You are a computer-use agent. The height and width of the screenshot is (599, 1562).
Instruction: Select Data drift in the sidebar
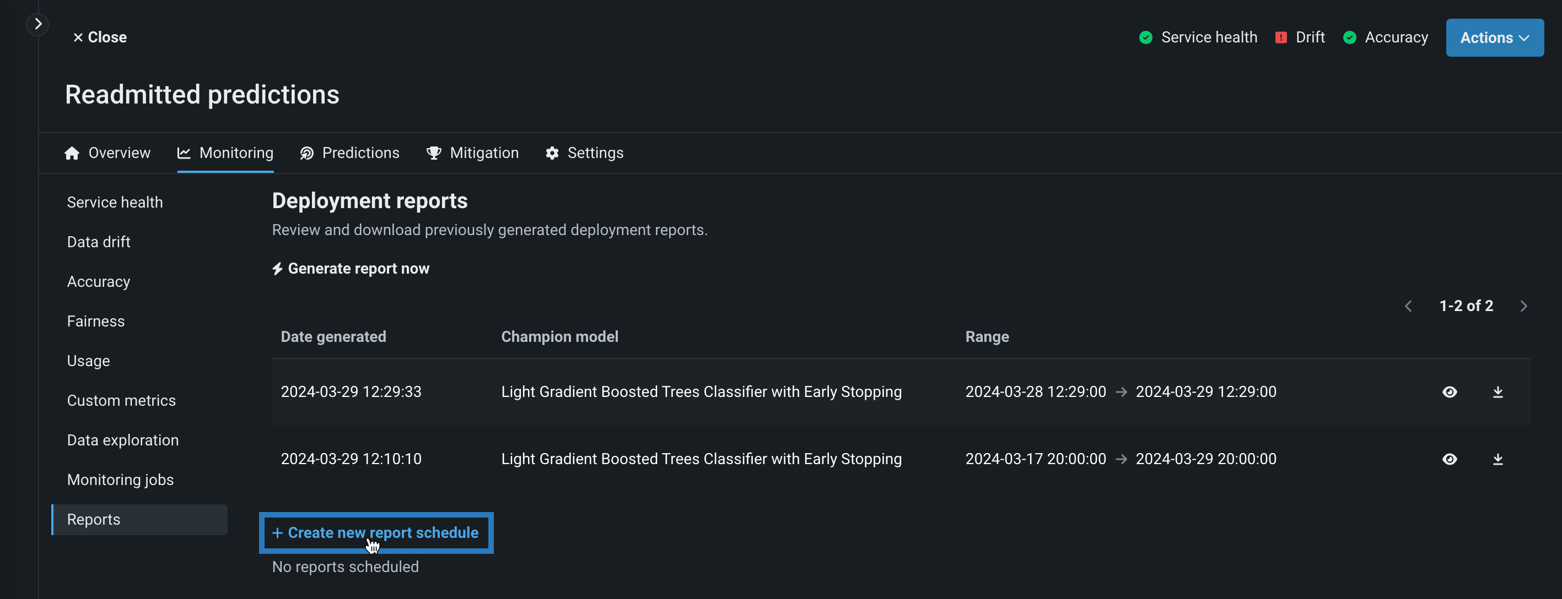tap(99, 242)
